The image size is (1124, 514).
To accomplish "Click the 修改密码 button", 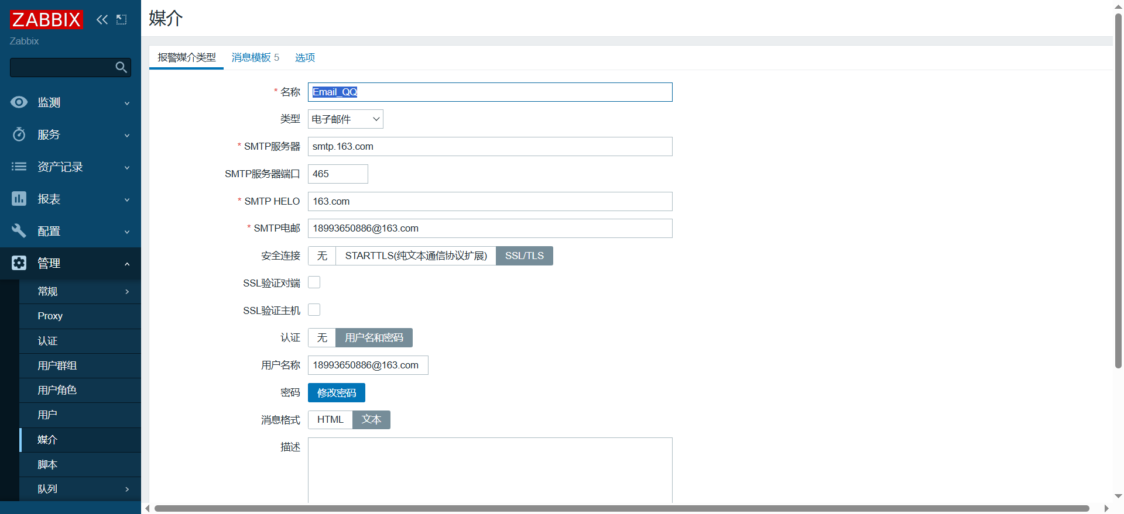I will click(x=337, y=393).
